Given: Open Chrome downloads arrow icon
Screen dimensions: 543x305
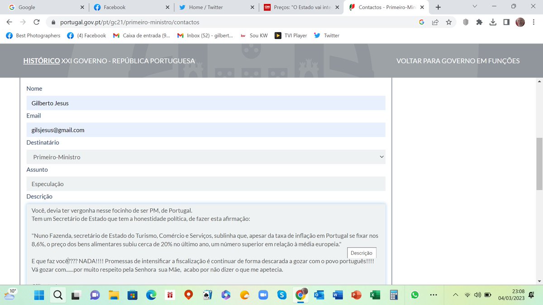Looking at the screenshot, I should [493, 22].
